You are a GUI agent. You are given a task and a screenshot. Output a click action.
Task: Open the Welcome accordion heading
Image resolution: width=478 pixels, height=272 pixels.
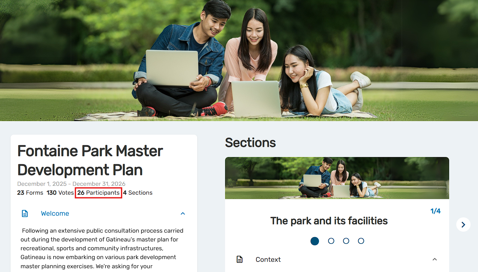pos(55,213)
